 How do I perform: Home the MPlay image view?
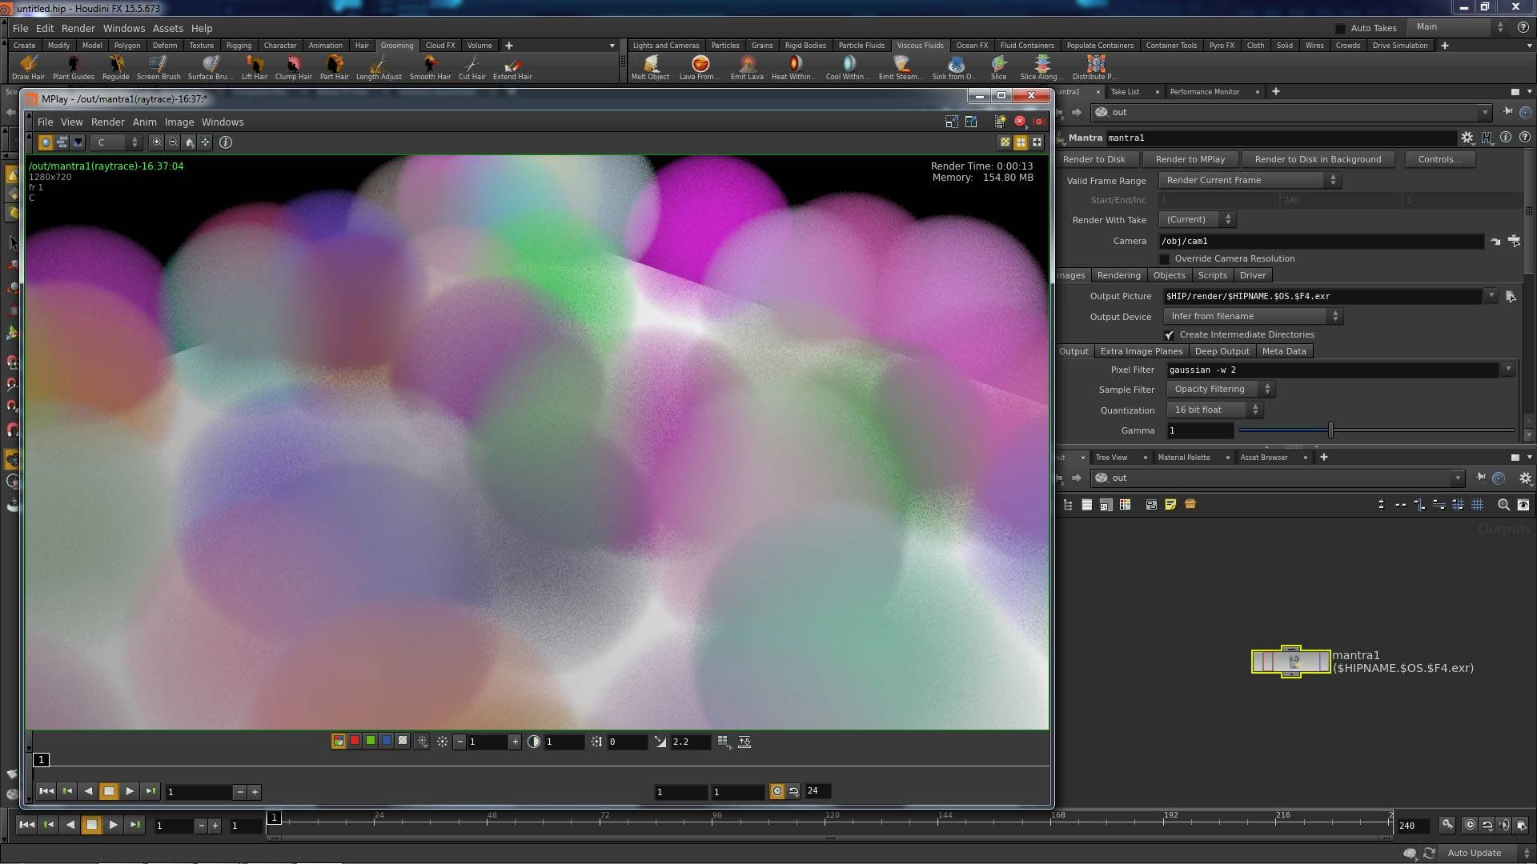pos(190,142)
